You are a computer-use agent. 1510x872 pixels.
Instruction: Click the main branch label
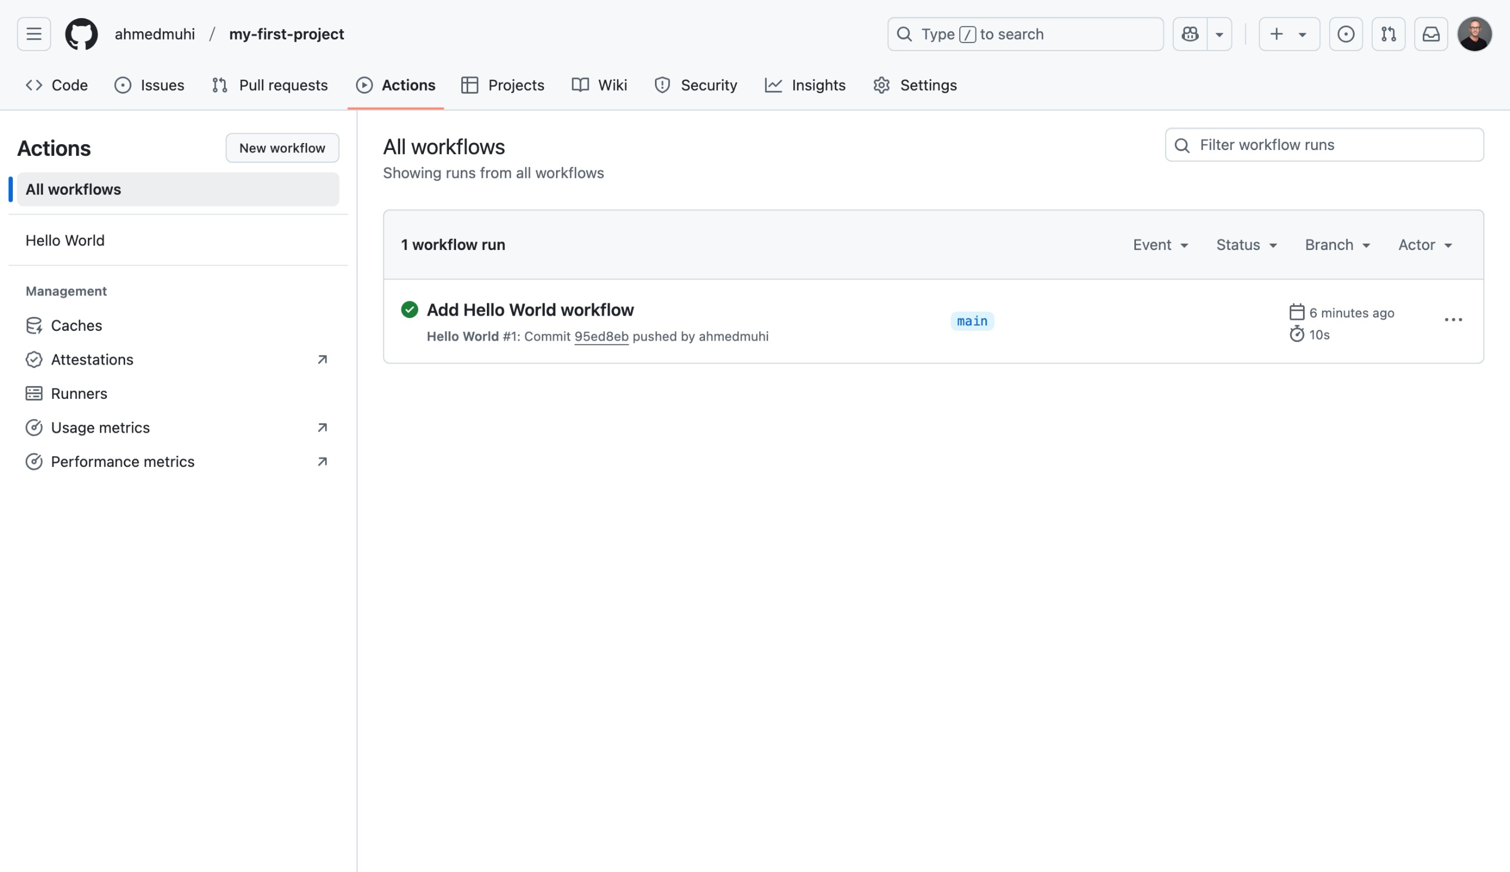pyautogui.click(x=972, y=321)
